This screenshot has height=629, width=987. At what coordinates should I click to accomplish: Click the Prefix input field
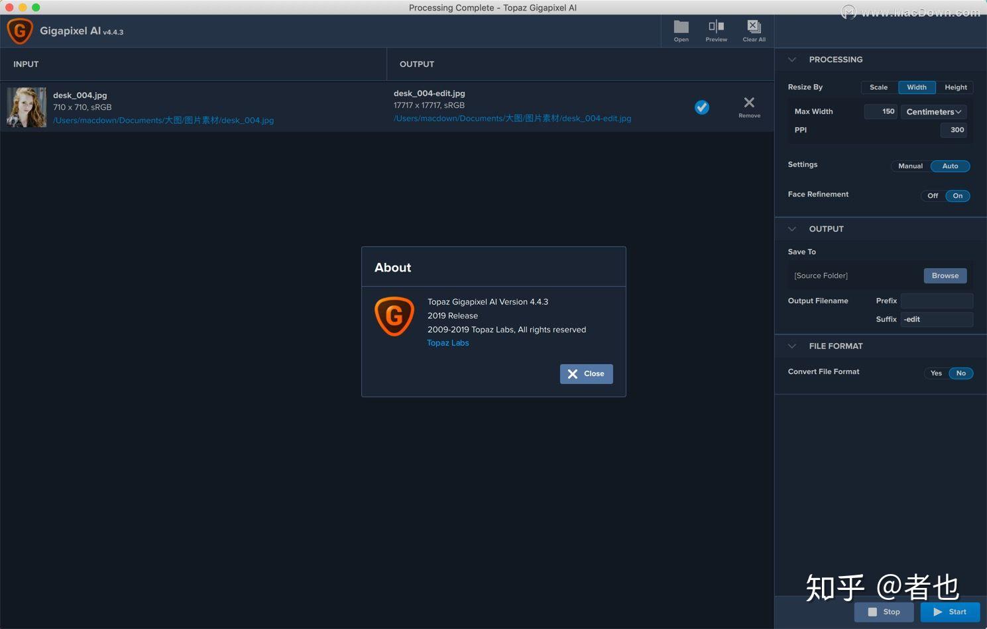[937, 301]
